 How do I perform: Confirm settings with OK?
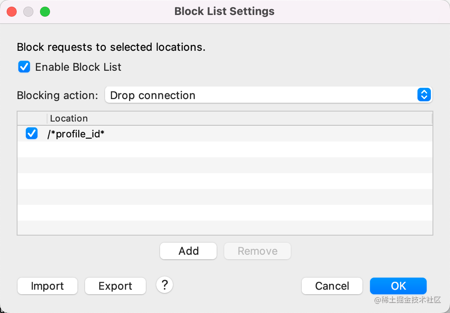[x=398, y=286]
